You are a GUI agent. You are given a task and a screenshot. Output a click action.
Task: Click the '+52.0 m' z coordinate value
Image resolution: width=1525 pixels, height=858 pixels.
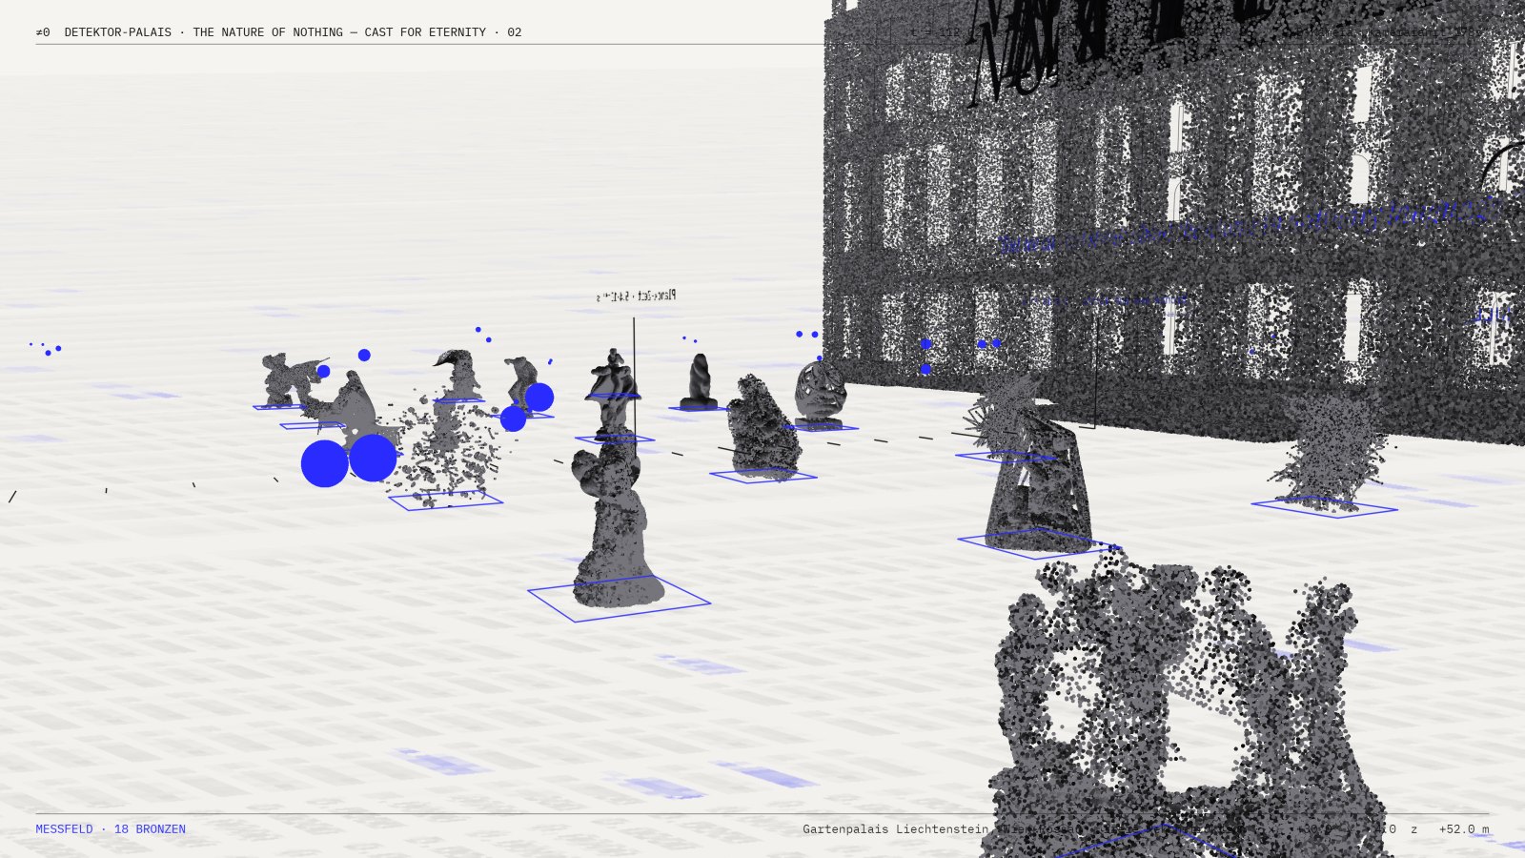[1464, 829]
